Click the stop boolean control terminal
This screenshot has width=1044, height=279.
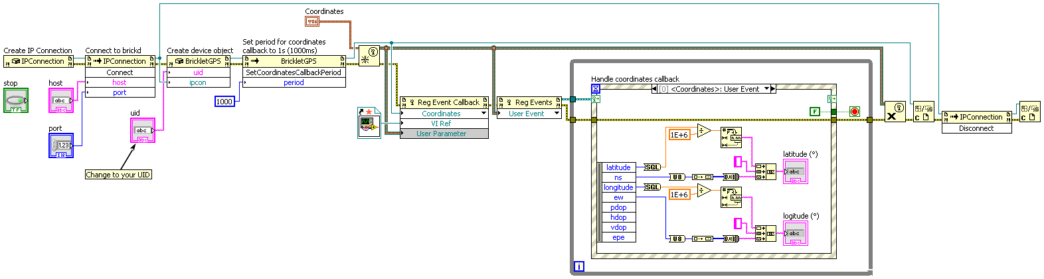pyautogui.click(x=16, y=100)
